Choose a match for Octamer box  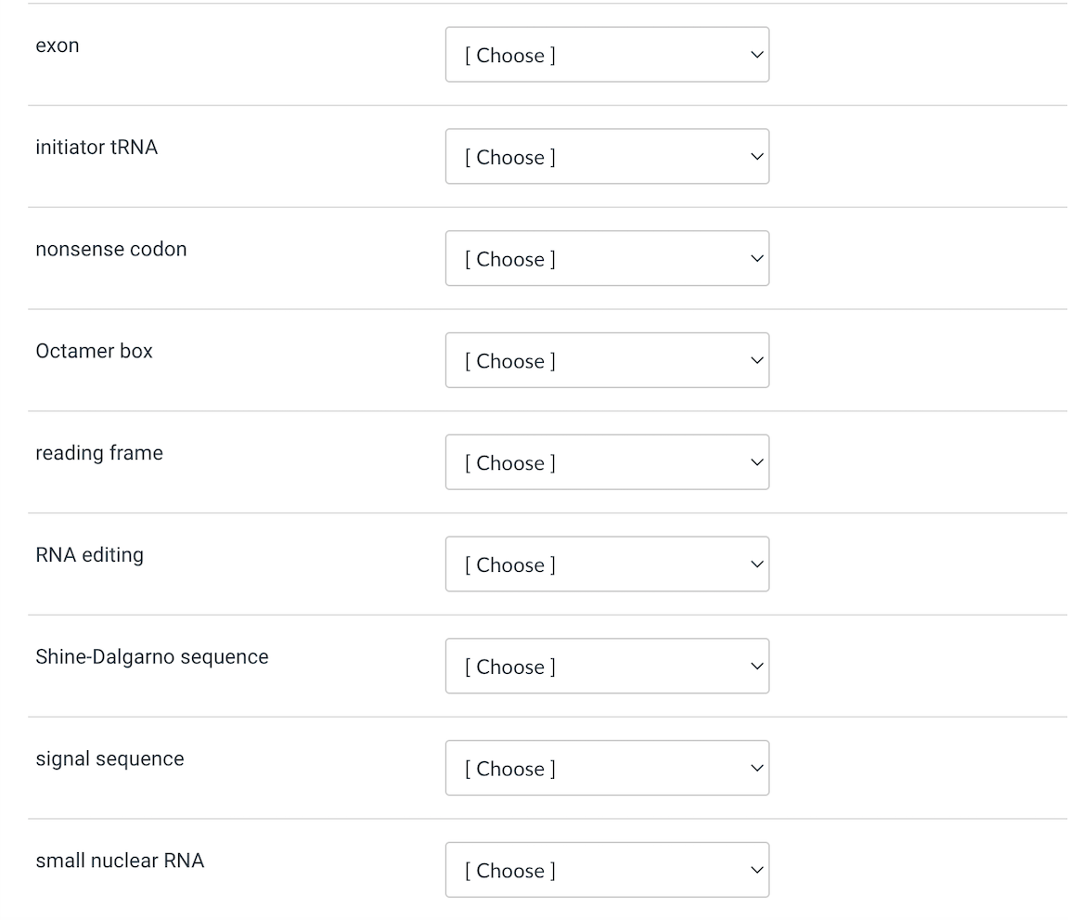point(607,360)
